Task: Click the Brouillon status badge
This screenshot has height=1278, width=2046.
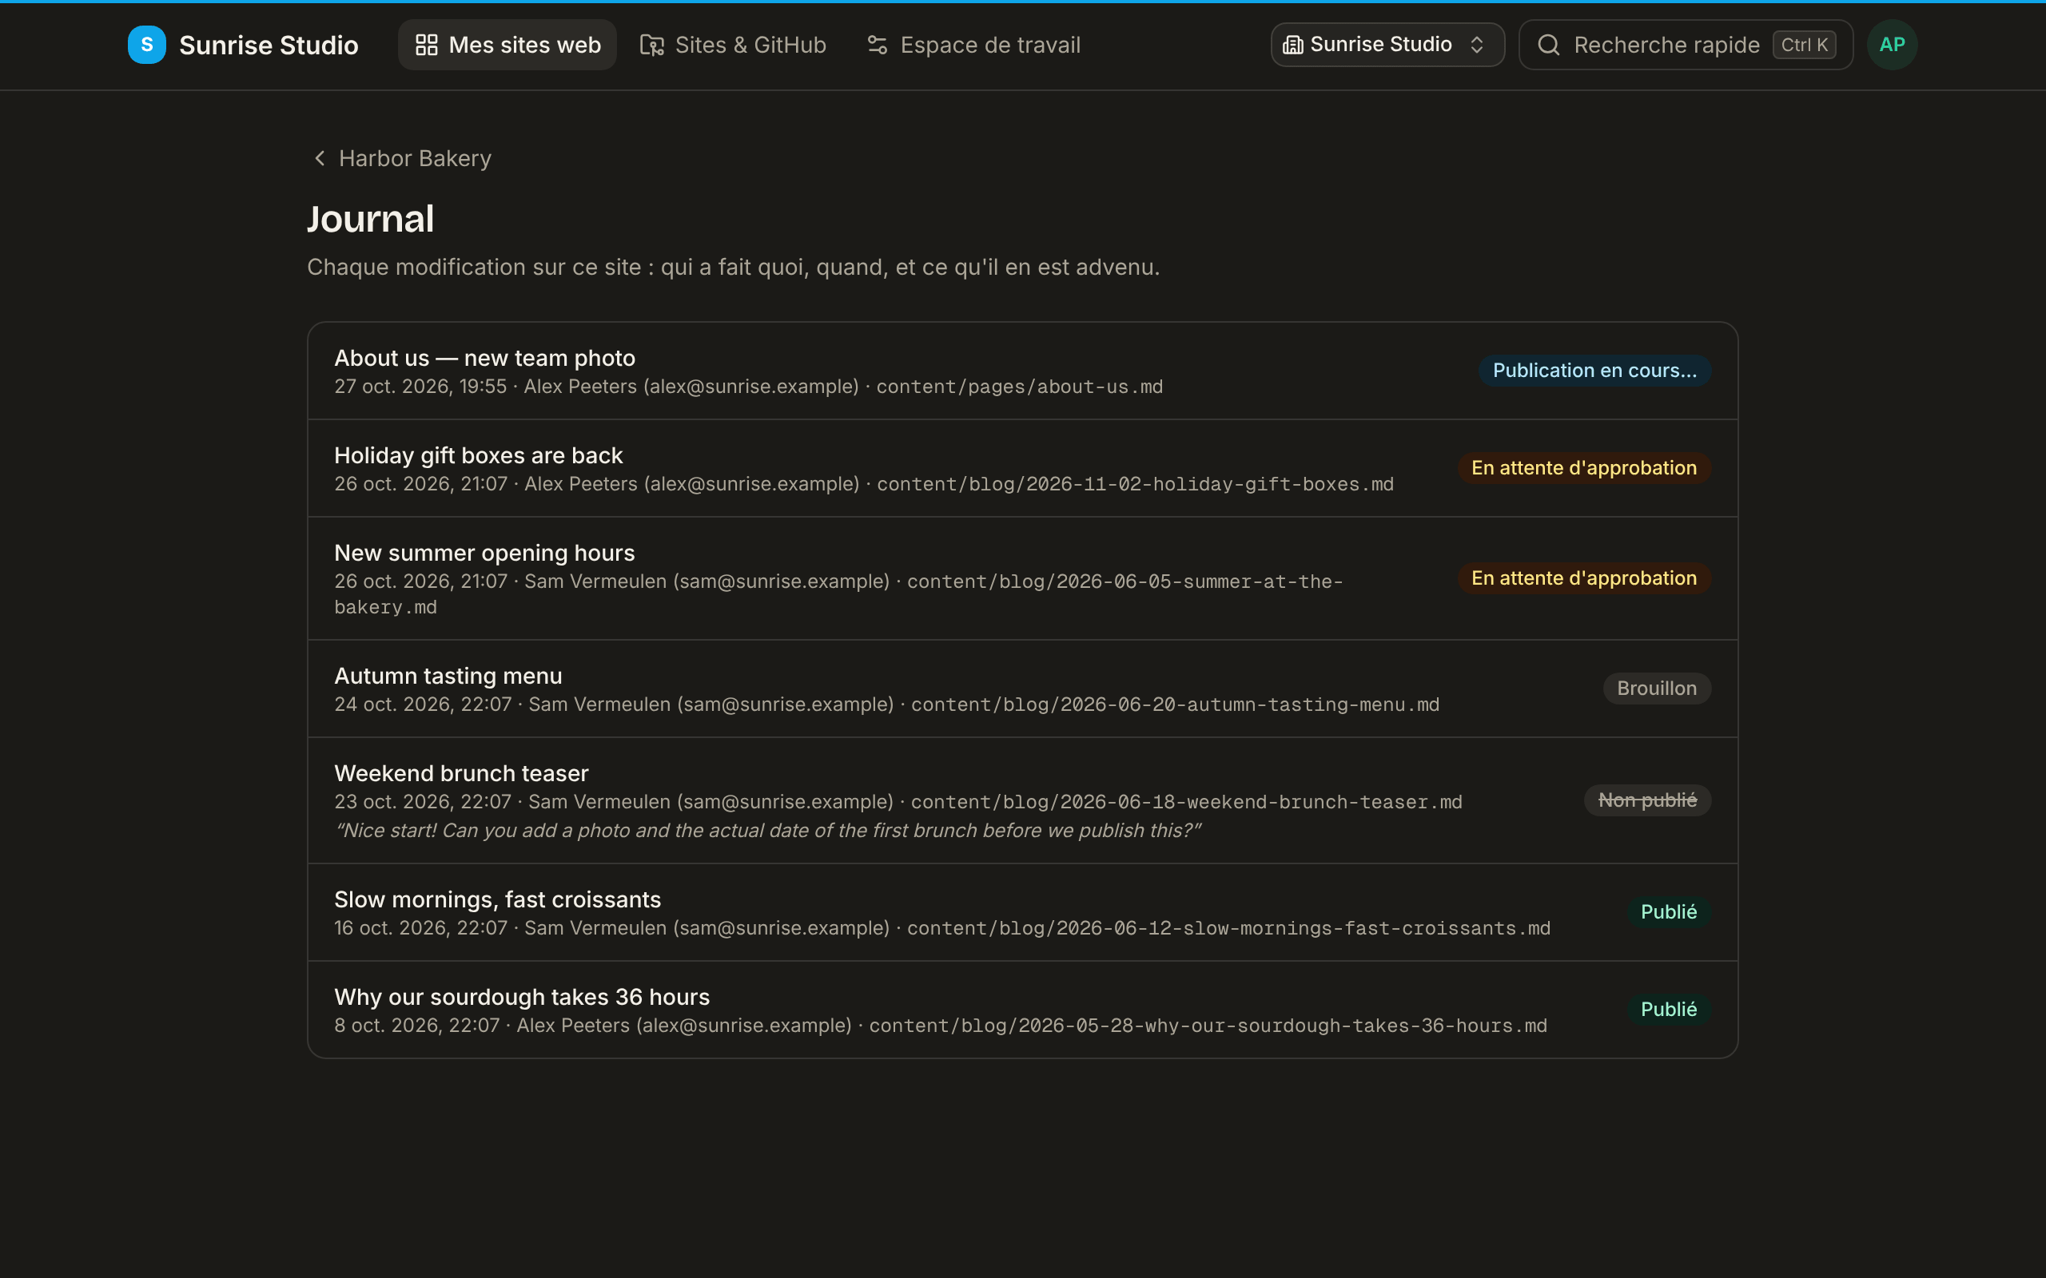Action: point(1657,689)
